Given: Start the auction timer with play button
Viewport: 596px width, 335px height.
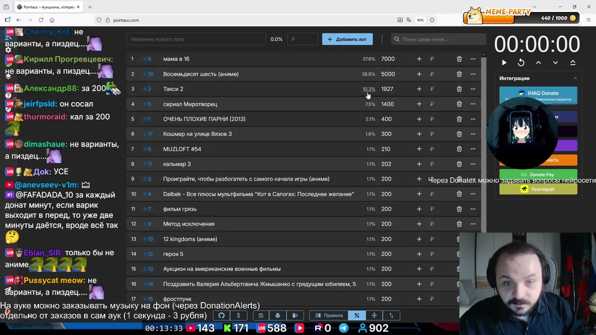Looking at the screenshot, I should (504, 62).
